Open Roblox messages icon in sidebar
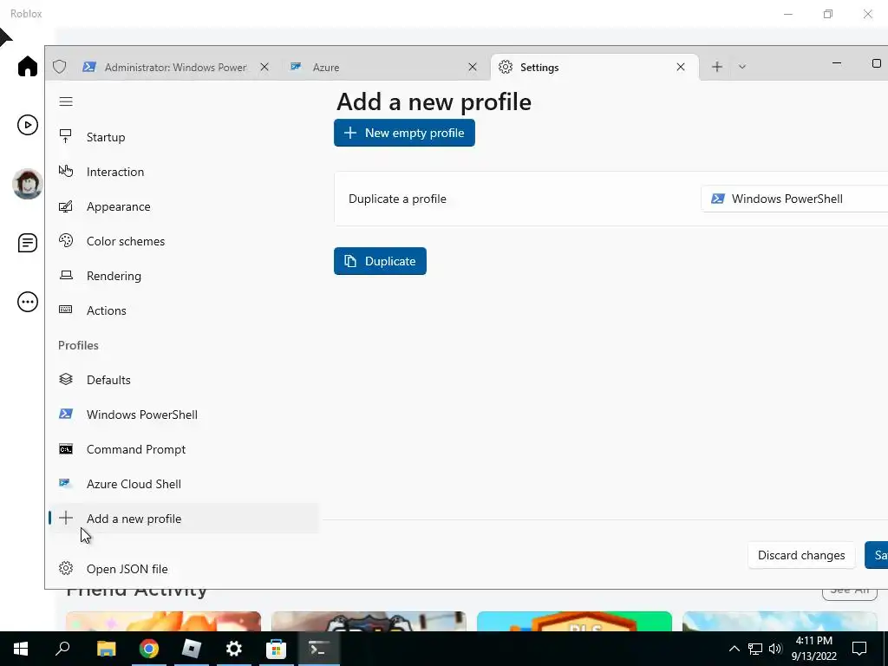Screen dimensions: 888x666 (27, 243)
